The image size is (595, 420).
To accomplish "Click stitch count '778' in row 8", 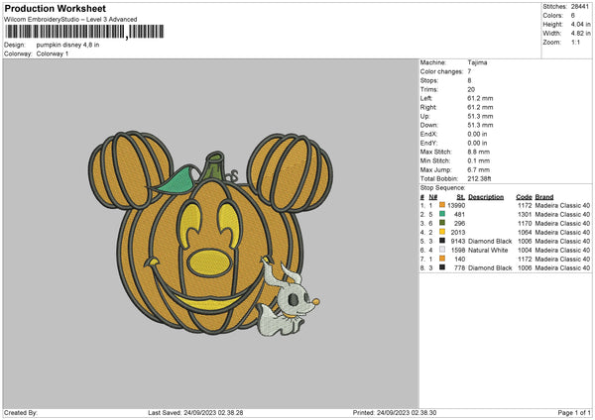I will (x=459, y=268).
